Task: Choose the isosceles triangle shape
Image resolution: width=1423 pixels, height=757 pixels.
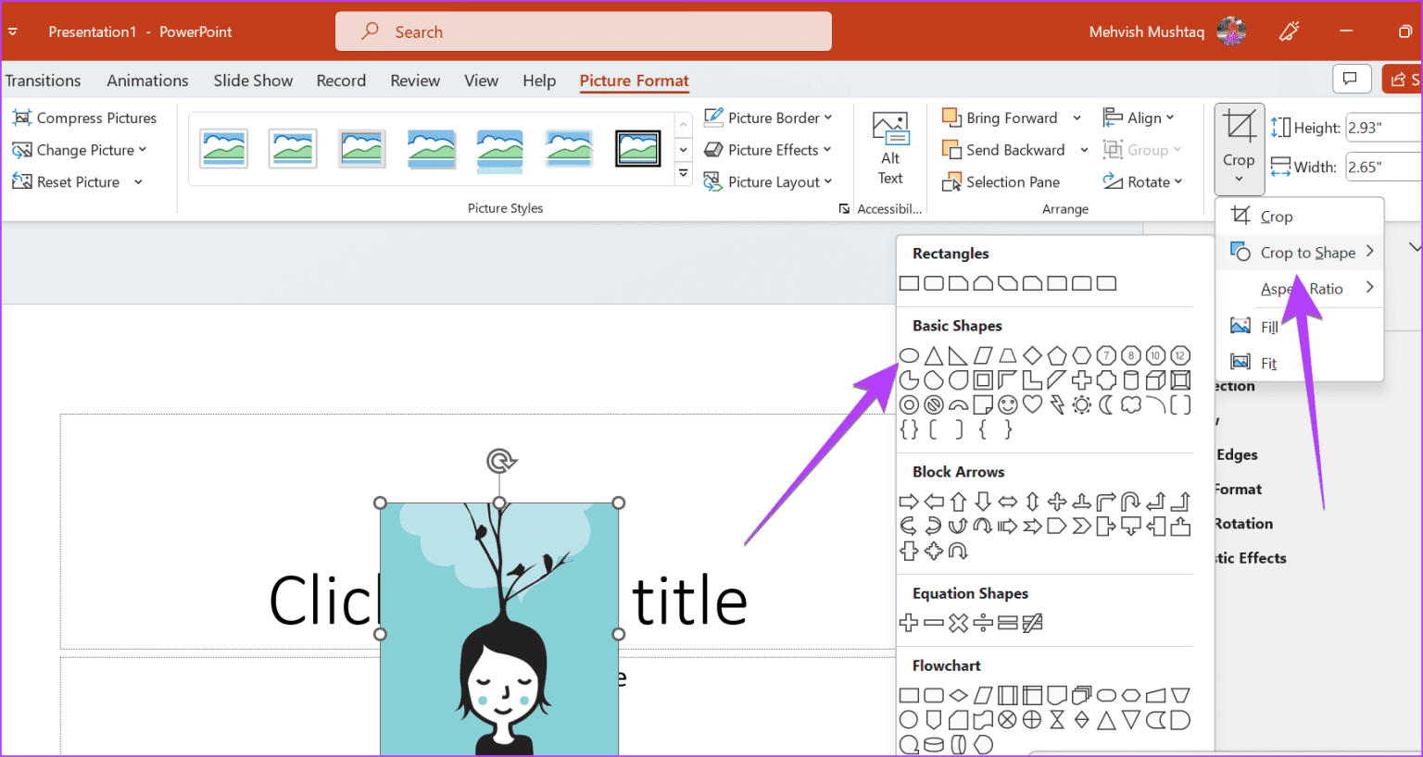Action: [x=934, y=355]
